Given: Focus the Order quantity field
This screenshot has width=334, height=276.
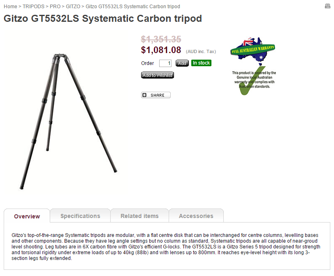Looking at the screenshot, I should point(165,63).
